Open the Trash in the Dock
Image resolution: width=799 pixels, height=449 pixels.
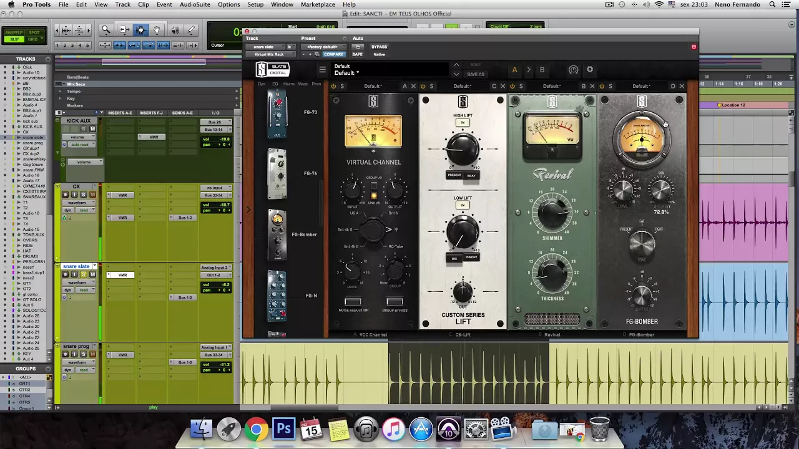pos(599,430)
